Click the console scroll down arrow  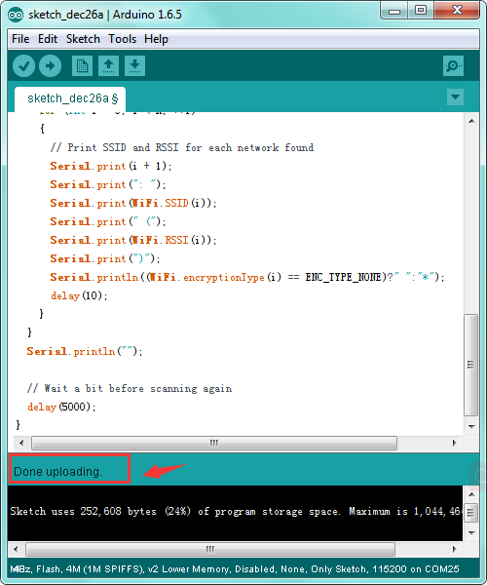tap(471, 532)
